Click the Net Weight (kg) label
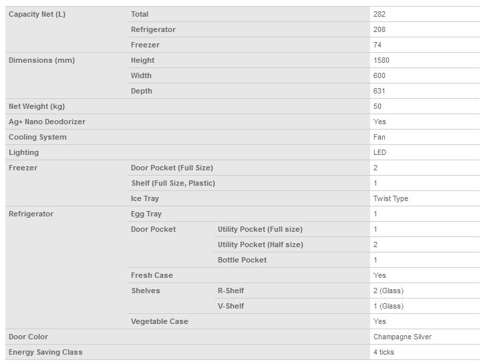This screenshot has height=364, width=485. tap(37, 106)
